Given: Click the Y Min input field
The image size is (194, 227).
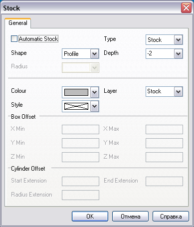Looking at the screenshot, I should pos(80,143).
